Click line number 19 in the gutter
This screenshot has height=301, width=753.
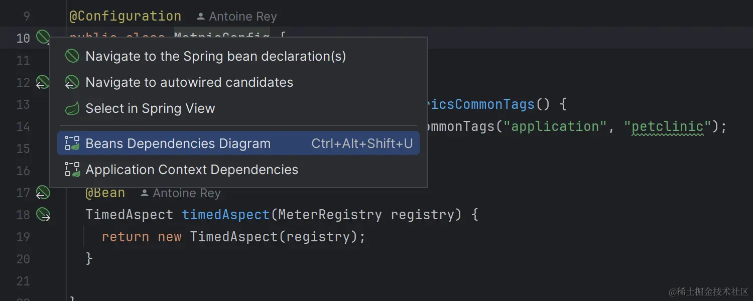[23, 237]
